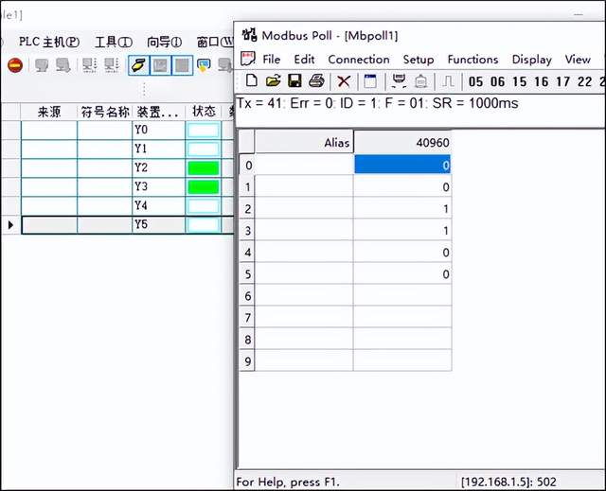The height and width of the screenshot is (491, 606).
Task: Click the Y5 device cell
Action: (158, 224)
